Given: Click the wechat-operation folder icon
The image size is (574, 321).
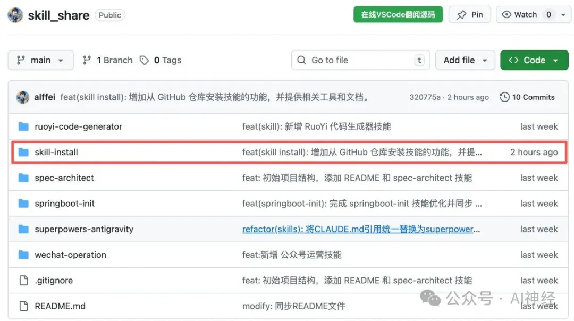Looking at the screenshot, I should pos(23,255).
